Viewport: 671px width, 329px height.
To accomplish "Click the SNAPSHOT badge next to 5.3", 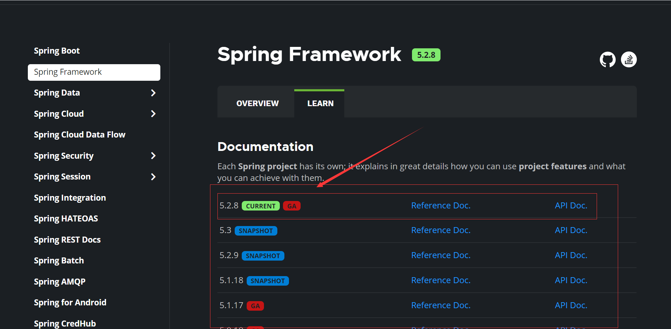I will (x=256, y=231).
